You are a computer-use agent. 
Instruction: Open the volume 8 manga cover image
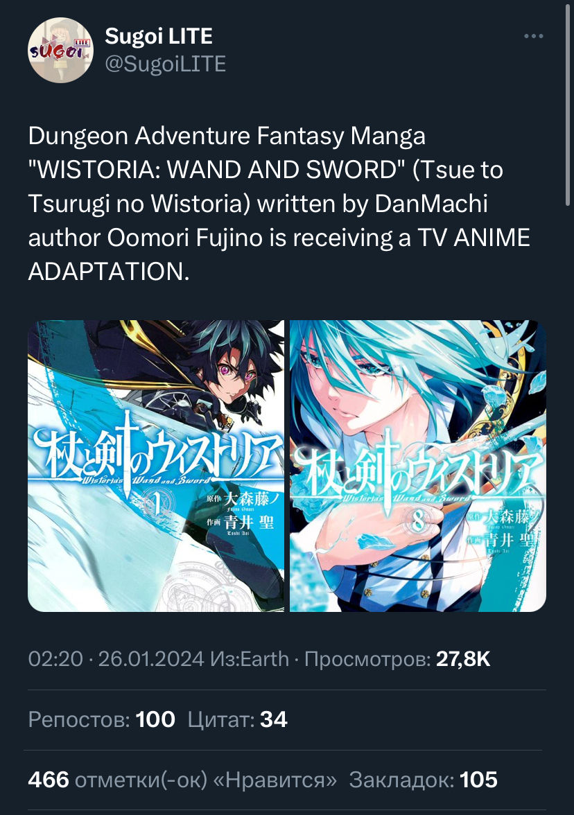[x=418, y=466]
